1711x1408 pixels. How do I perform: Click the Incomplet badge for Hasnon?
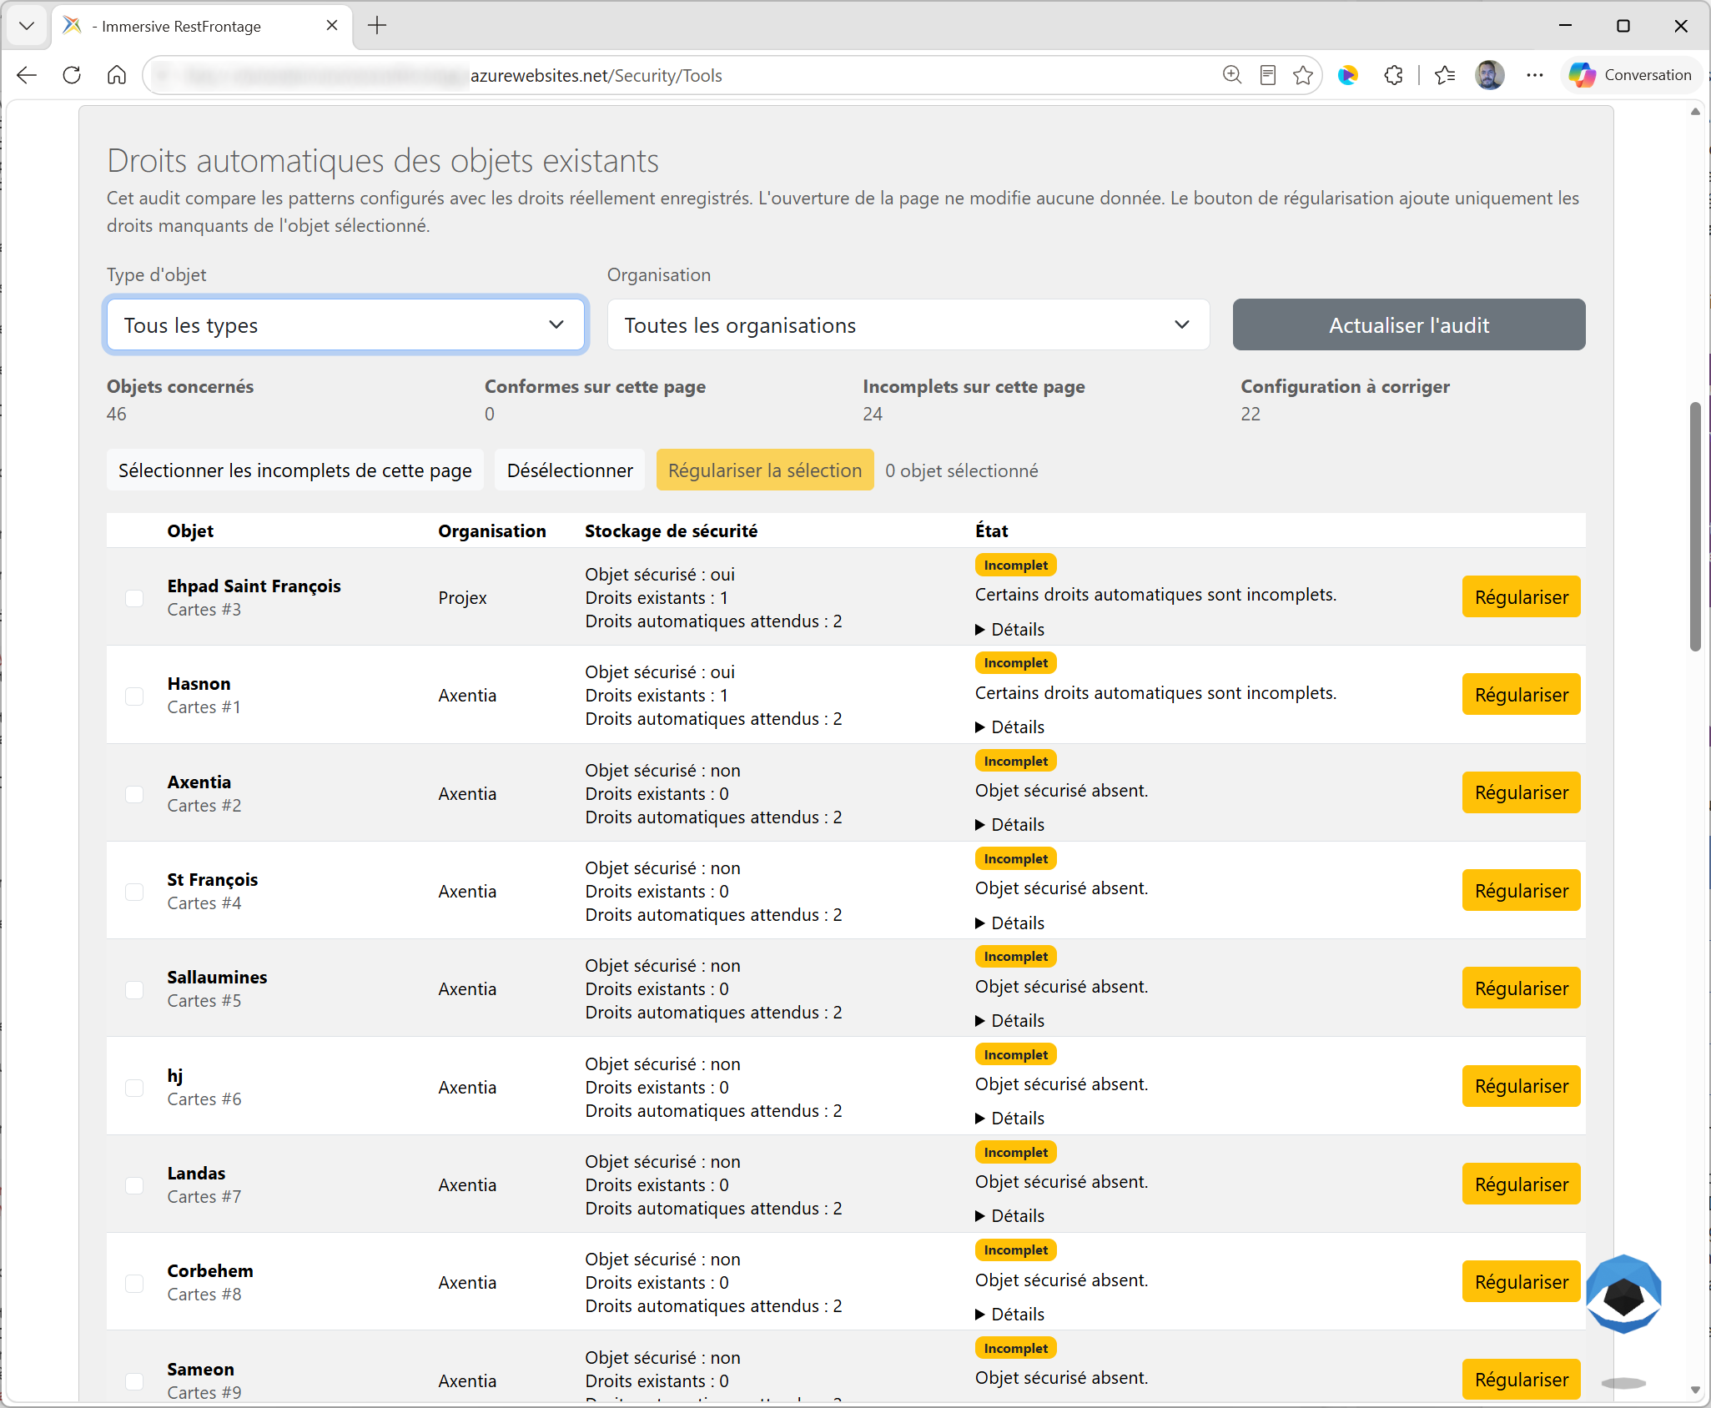1016,663
